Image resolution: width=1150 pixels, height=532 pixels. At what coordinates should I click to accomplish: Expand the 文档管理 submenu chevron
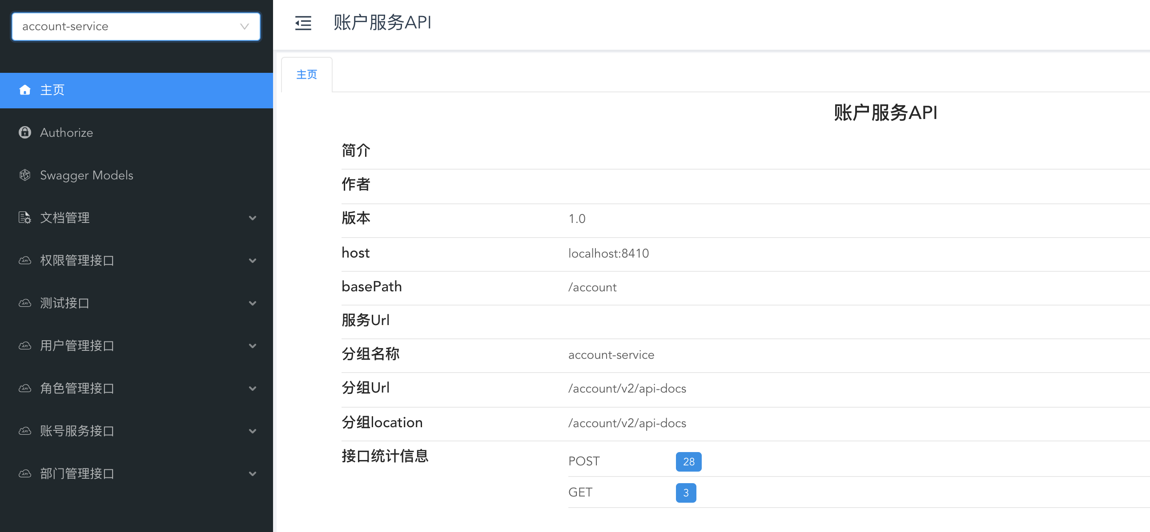(x=253, y=218)
